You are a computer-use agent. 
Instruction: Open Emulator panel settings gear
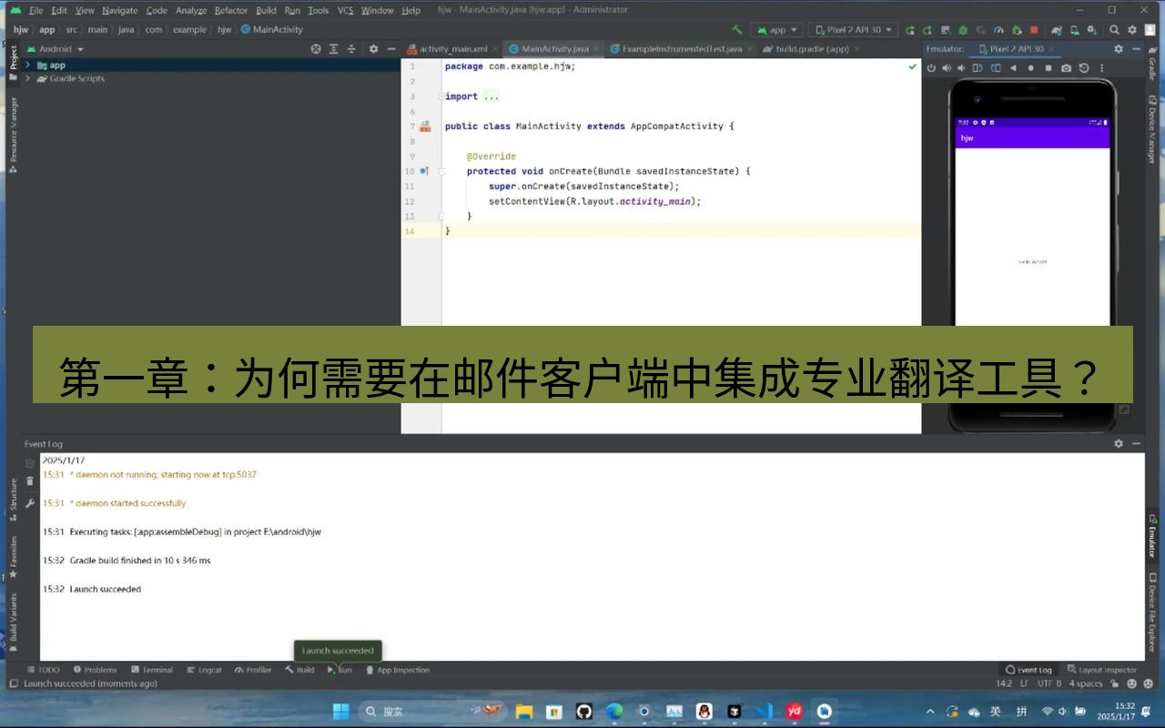1119,48
